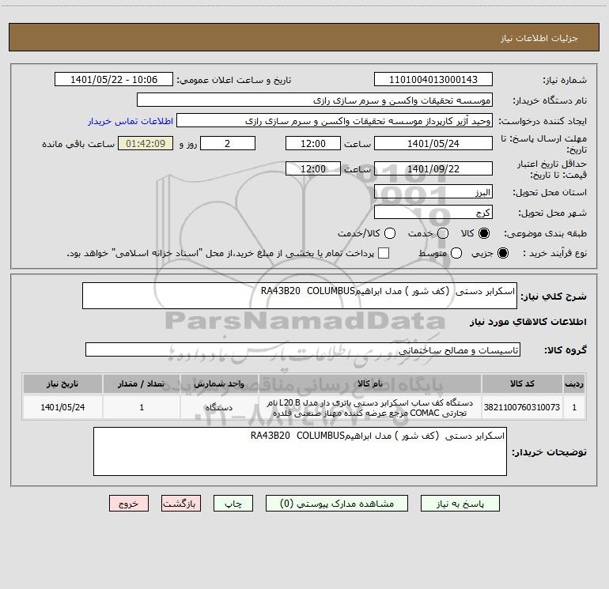This screenshot has height=589, width=609.
Task: Click the شرح کلی نیاز description text box
Action: coord(300,296)
